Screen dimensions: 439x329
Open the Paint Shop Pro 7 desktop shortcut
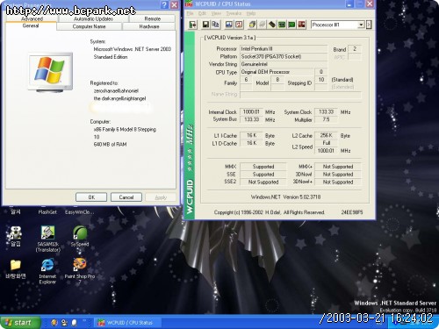pyautogui.click(x=80, y=271)
